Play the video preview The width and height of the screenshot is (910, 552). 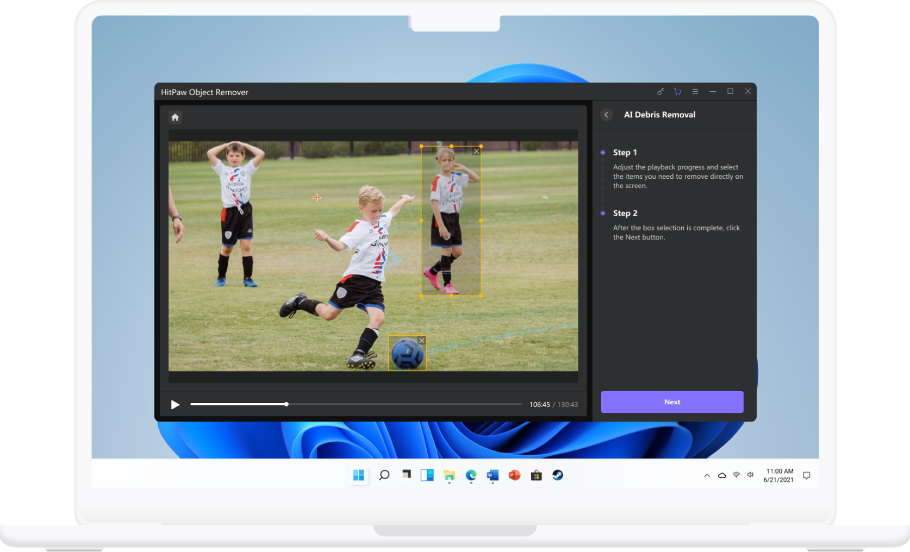coord(175,405)
